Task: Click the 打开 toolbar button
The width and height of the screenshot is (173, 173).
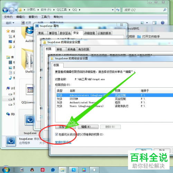Action: (x=26, y=23)
